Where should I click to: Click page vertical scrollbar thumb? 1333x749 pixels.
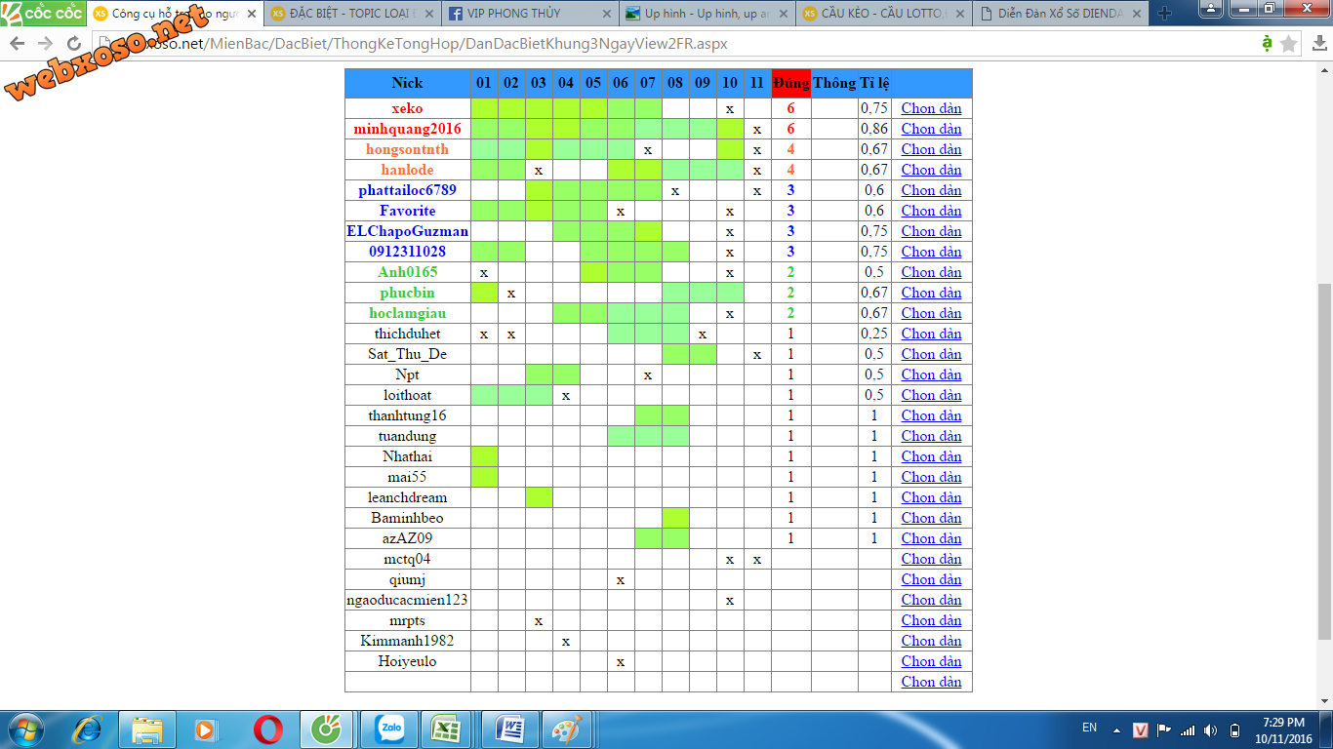1324,461
